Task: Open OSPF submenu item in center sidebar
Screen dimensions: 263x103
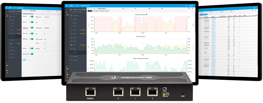Action: [74, 26]
